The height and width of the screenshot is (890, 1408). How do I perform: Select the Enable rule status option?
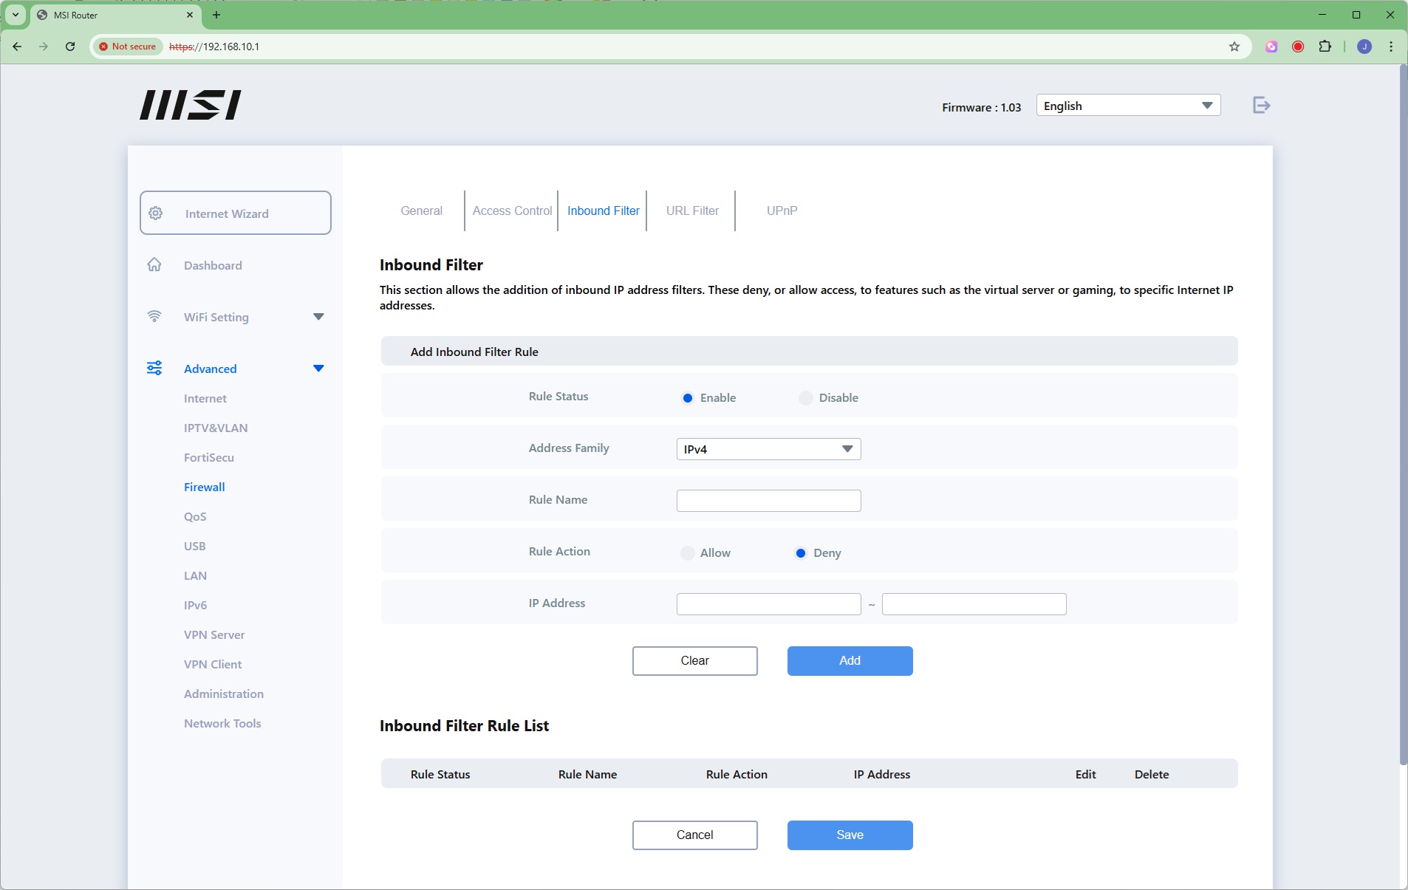coord(688,398)
